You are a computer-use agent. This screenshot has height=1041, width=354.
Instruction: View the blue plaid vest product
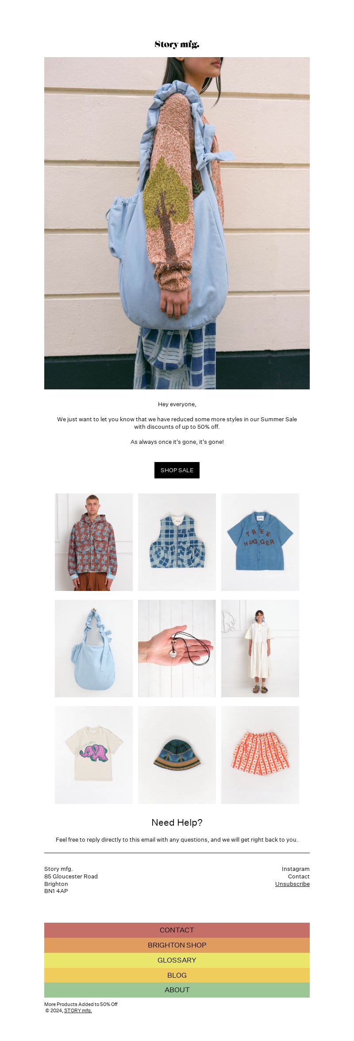point(177,542)
